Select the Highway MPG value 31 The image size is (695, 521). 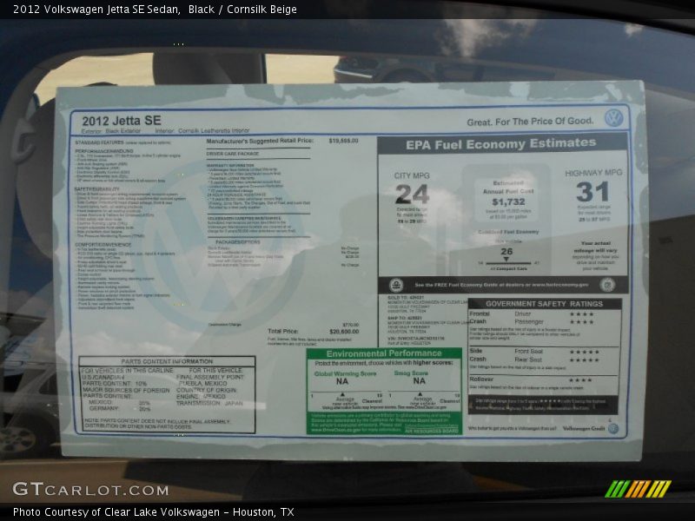point(591,193)
